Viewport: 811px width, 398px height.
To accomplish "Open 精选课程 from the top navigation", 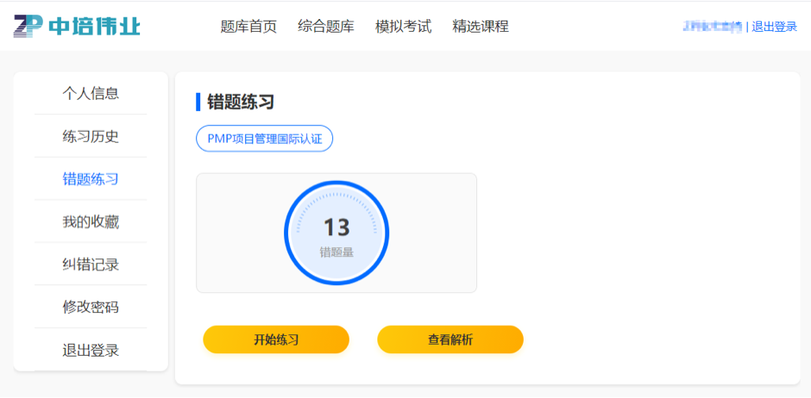I will 481,27.
